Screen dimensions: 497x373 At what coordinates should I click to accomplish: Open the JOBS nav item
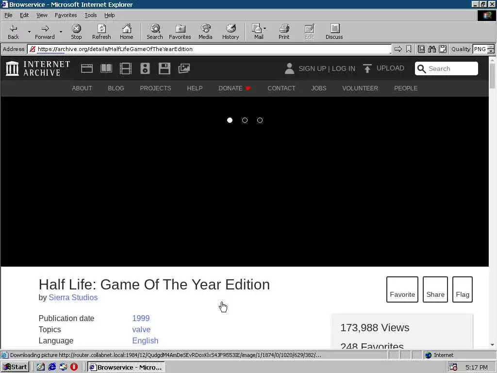tap(318, 88)
